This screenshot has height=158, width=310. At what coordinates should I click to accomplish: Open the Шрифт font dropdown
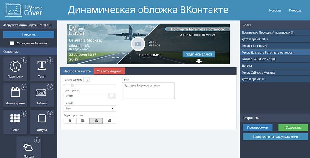[x=90, y=108]
